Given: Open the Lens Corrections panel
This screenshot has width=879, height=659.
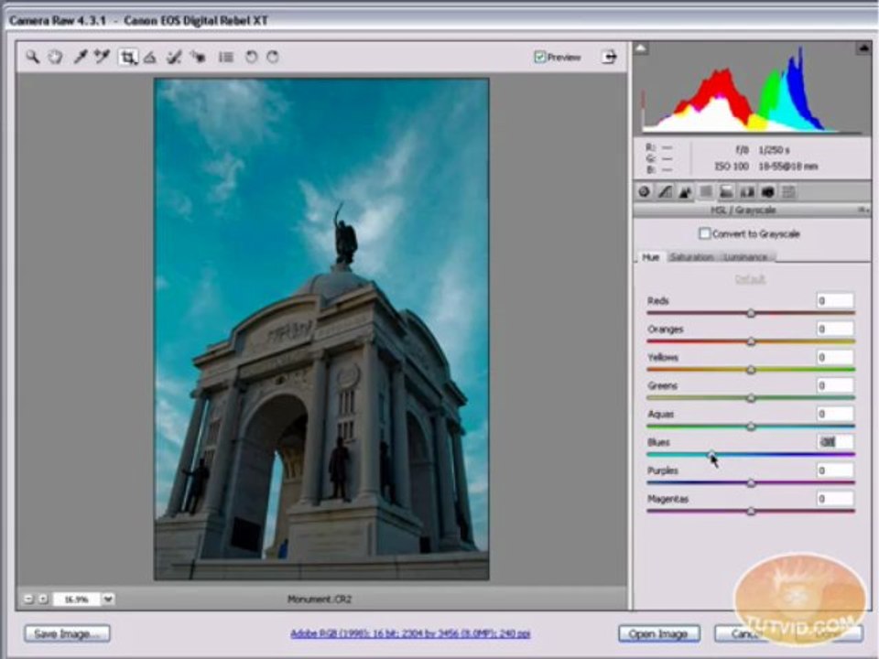Looking at the screenshot, I should (747, 192).
